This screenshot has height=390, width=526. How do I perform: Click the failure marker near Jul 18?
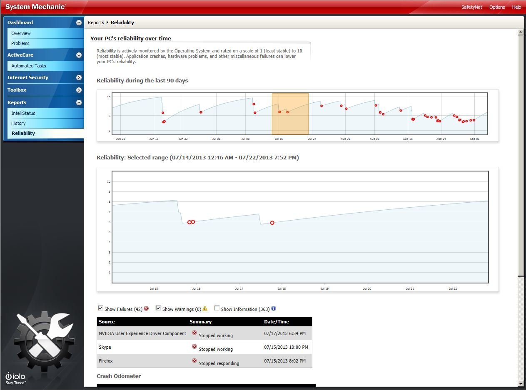(x=272, y=223)
